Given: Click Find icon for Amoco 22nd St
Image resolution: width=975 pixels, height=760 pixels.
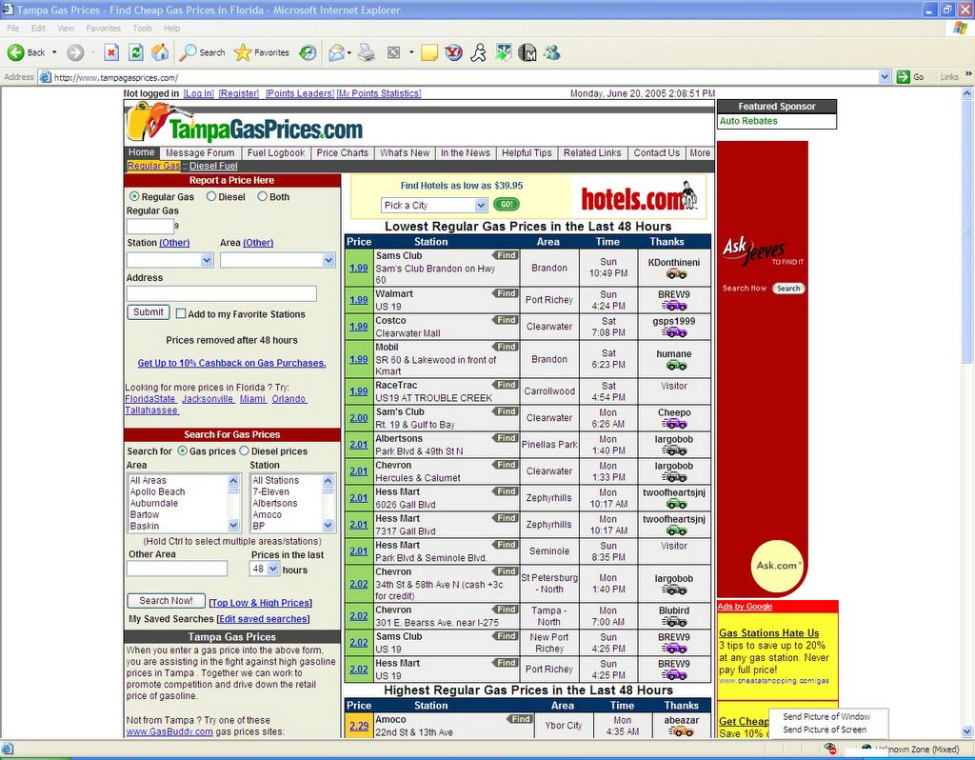Looking at the screenshot, I should click(x=521, y=720).
